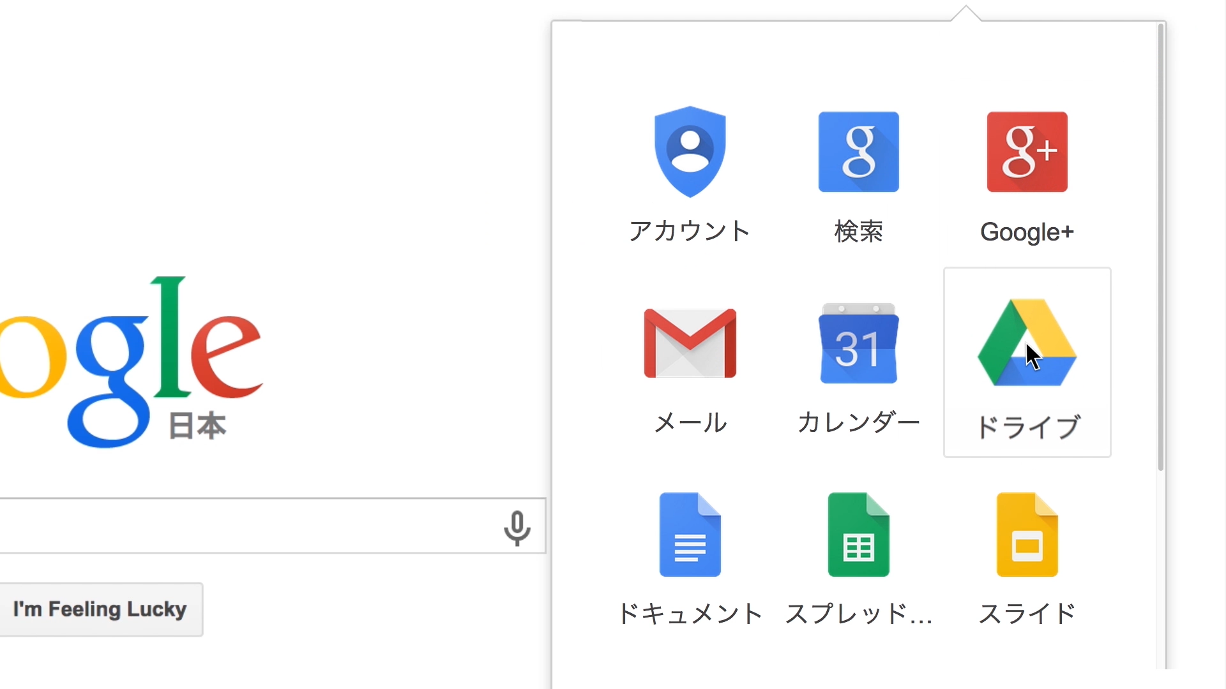
Task: Click the Google 日本 logo
Action: (x=131, y=362)
